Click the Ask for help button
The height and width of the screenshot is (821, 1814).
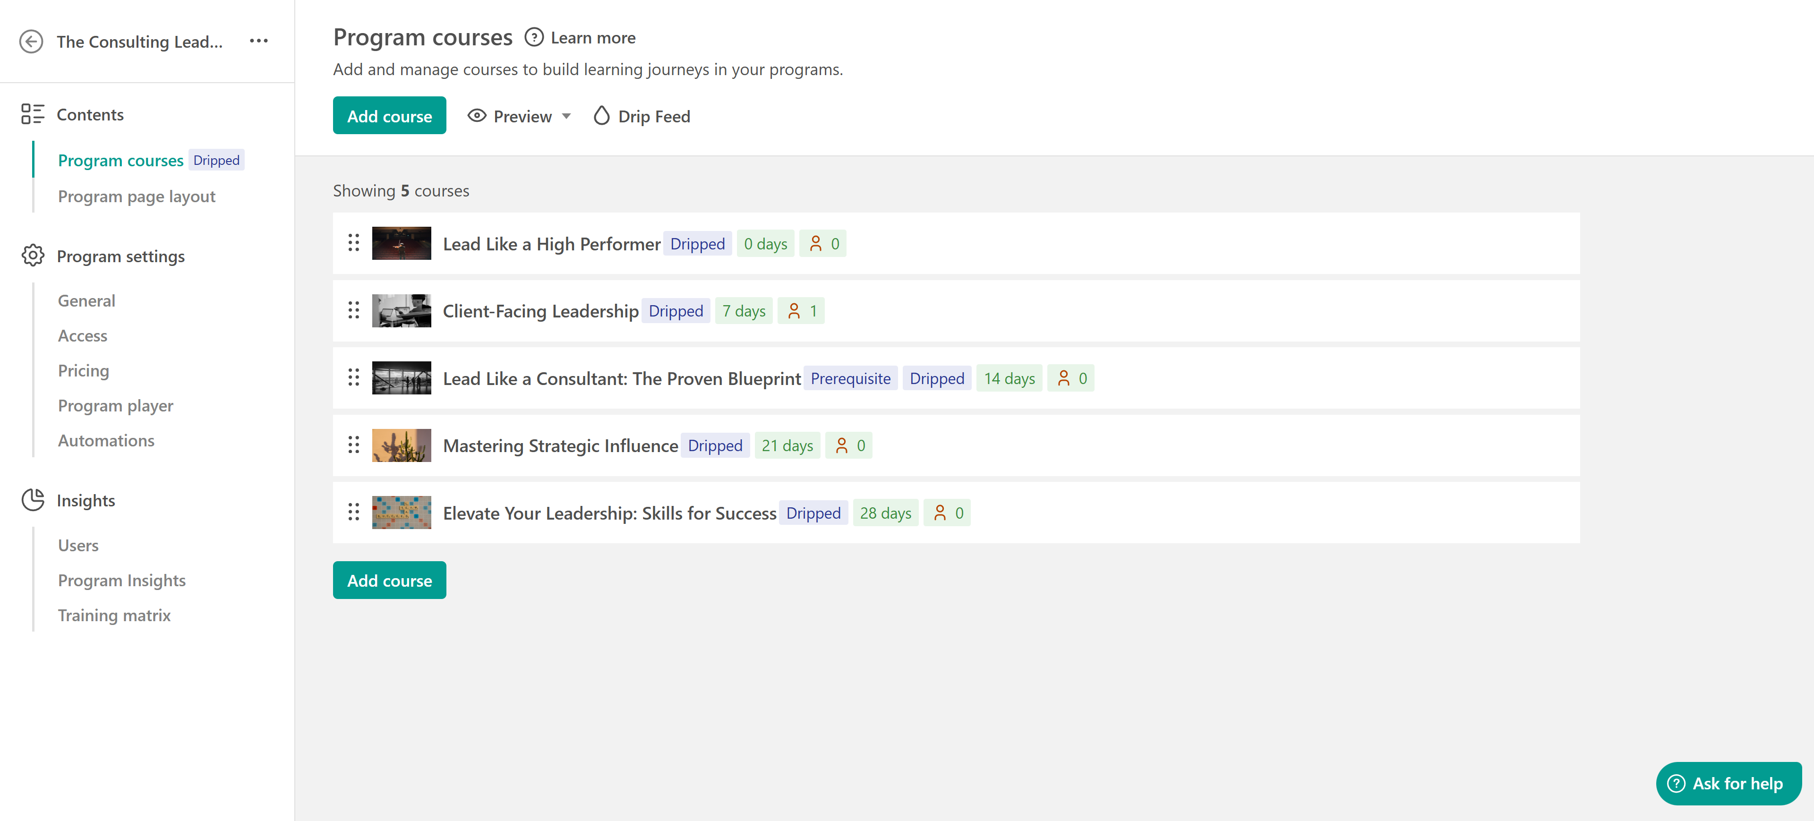click(x=1728, y=783)
